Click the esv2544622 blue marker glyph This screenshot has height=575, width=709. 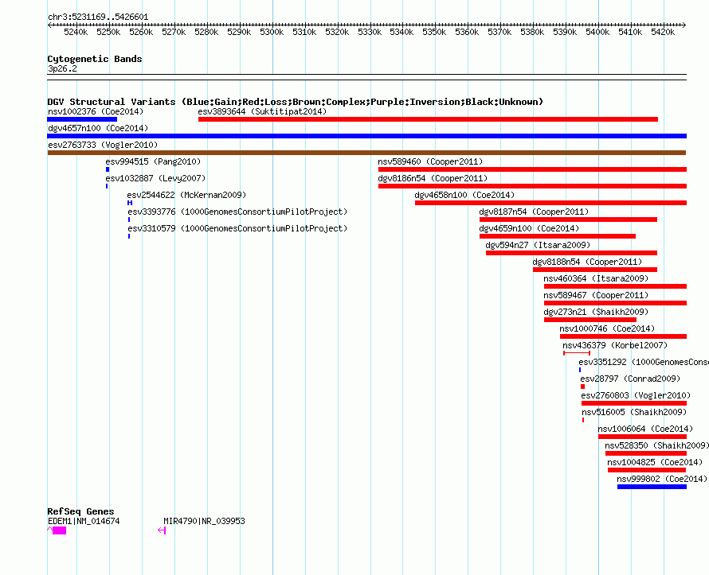pyautogui.click(x=130, y=203)
